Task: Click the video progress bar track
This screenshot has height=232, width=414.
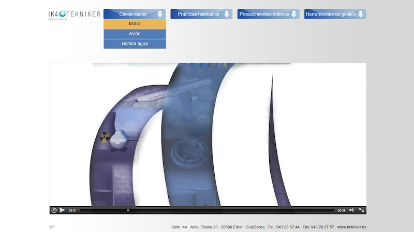Action: (x=207, y=210)
